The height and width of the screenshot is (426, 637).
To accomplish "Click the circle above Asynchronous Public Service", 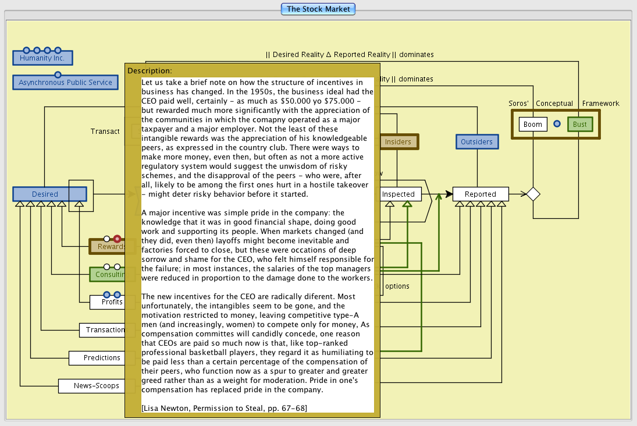I will pyautogui.click(x=58, y=74).
